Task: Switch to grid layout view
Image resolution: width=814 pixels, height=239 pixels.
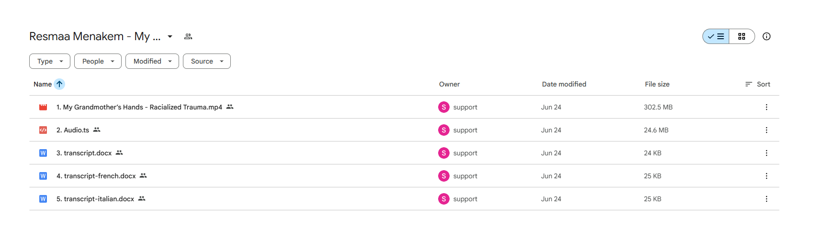Action: point(742,36)
